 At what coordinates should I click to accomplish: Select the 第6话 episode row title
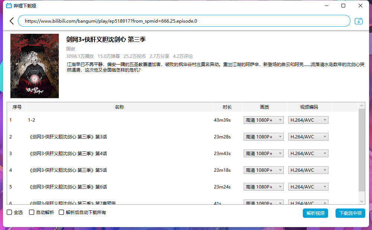(67, 187)
